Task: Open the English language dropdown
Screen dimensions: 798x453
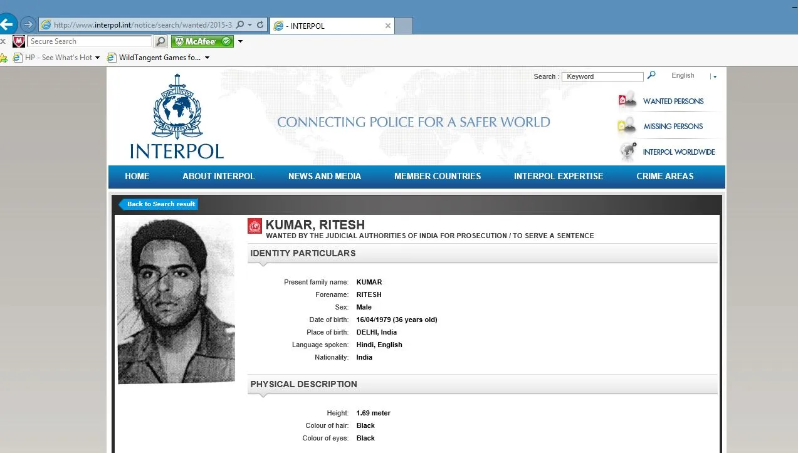Action: pyautogui.click(x=714, y=76)
